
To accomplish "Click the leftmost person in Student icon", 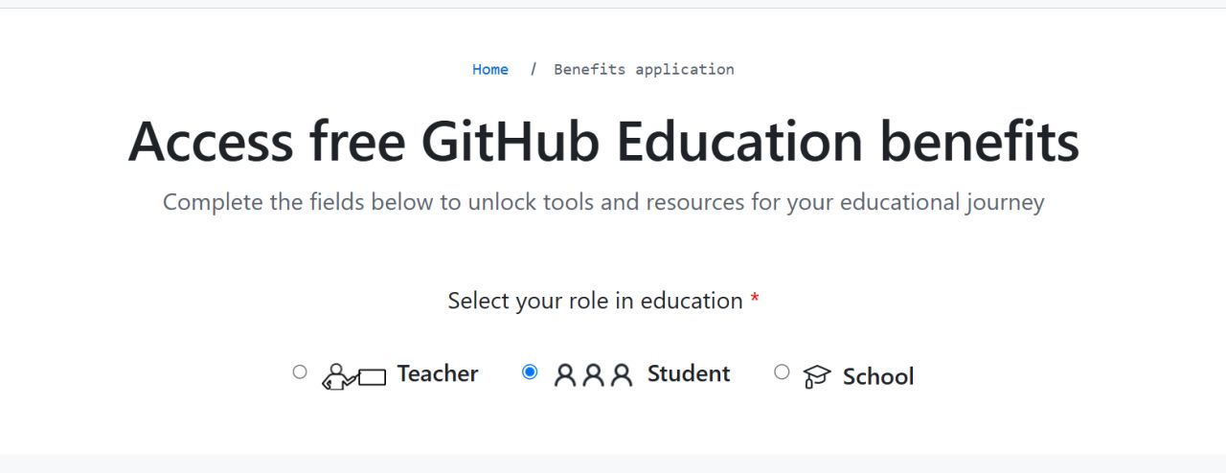I will 565,375.
